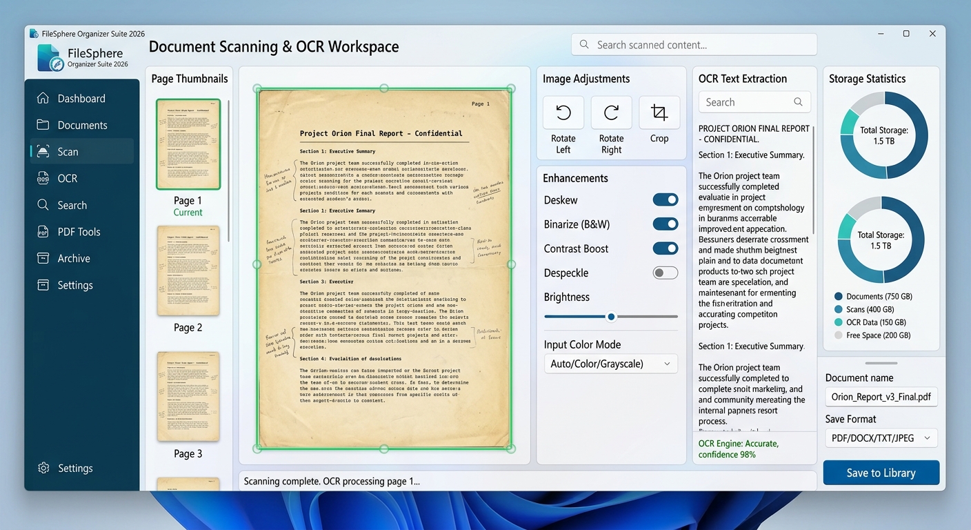The image size is (971, 530).
Task: Click the large FileSphere logo icon
Action: (50, 57)
